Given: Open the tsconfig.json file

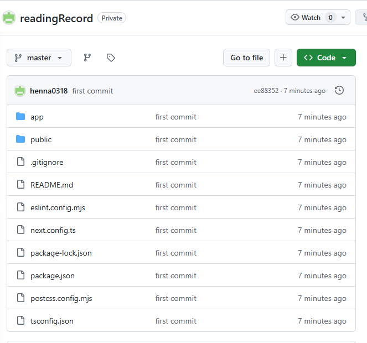Looking at the screenshot, I should [x=52, y=321].
